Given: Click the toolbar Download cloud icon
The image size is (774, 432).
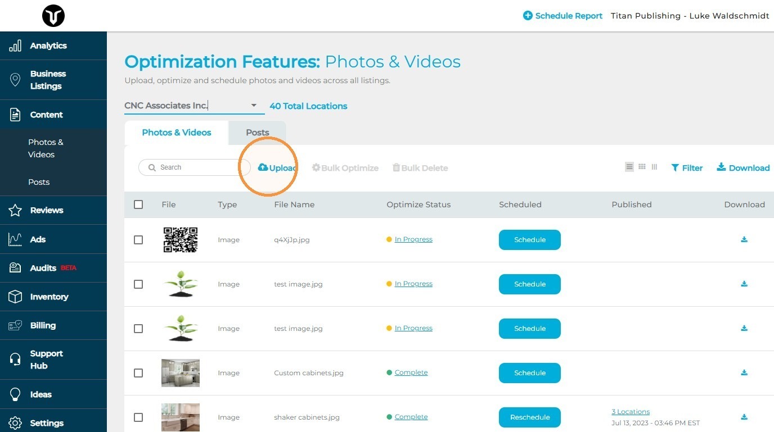Looking at the screenshot, I should tap(721, 167).
